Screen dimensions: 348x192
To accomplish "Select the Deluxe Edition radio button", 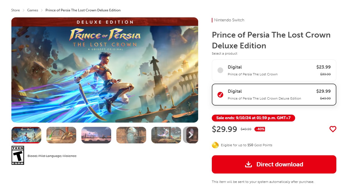I will pyautogui.click(x=220, y=94).
